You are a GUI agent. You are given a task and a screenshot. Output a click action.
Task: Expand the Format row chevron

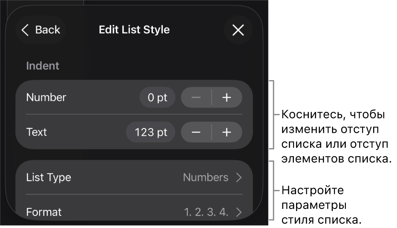point(239,212)
